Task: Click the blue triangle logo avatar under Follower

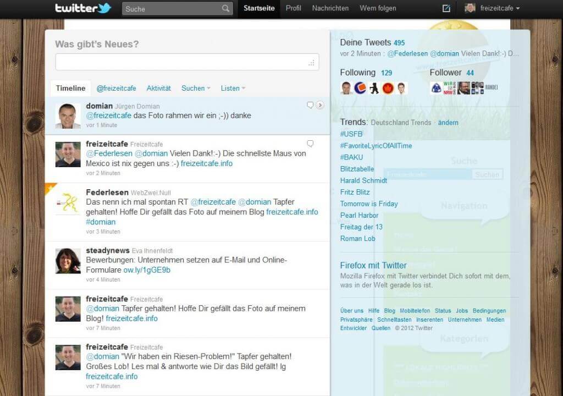Action: pos(436,87)
